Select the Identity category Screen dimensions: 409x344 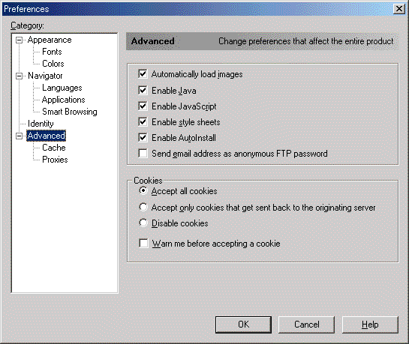41,124
